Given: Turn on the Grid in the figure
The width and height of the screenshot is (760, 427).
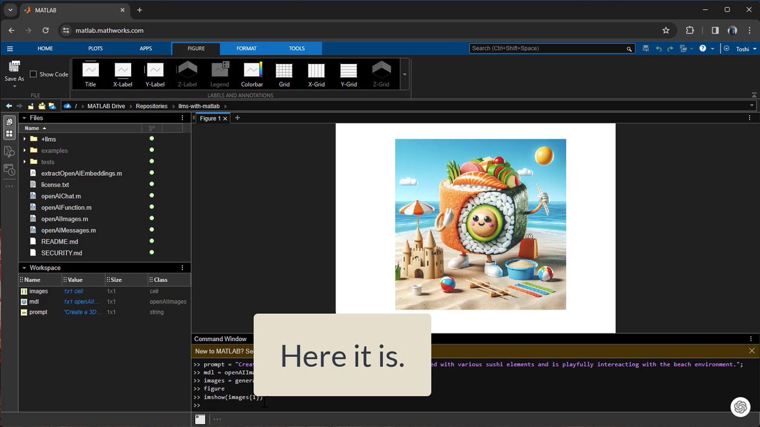Looking at the screenshot, I should [284, 75].
